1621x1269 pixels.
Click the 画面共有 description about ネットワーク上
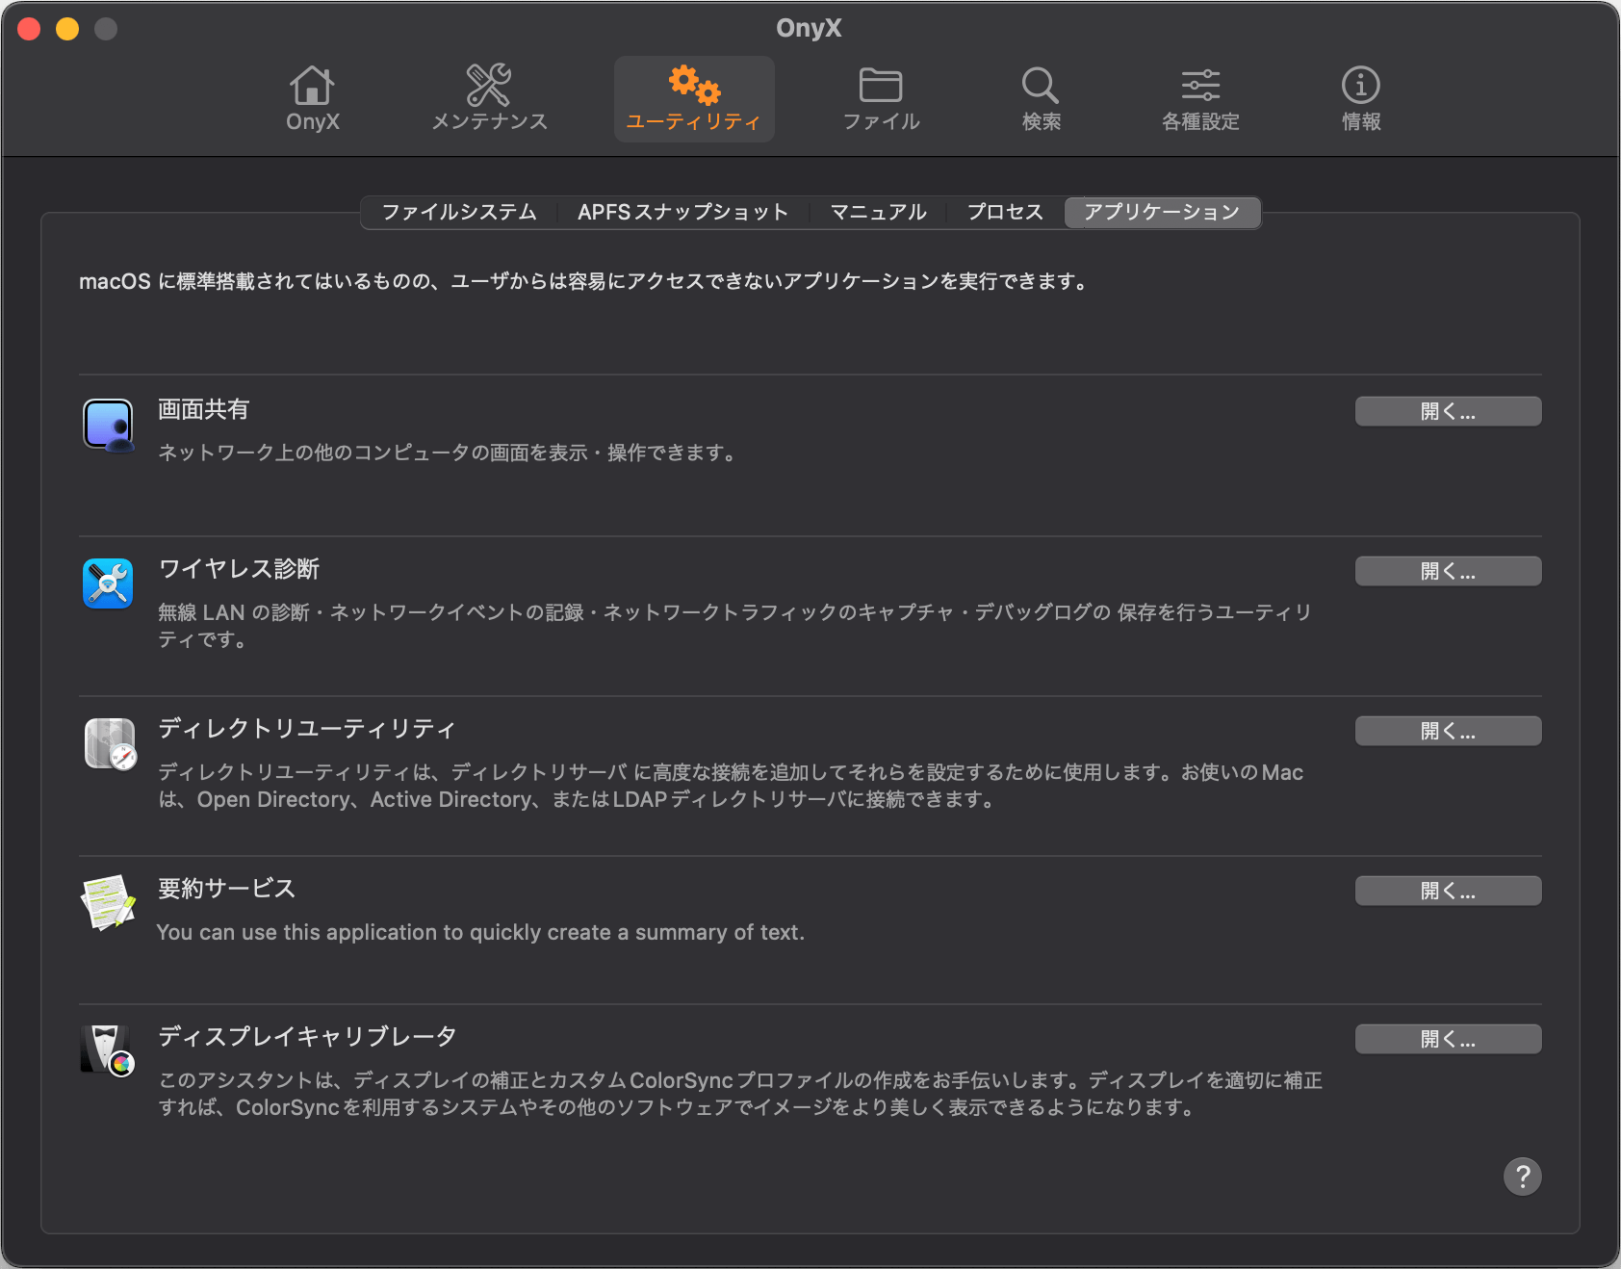(x=447, y=453)
